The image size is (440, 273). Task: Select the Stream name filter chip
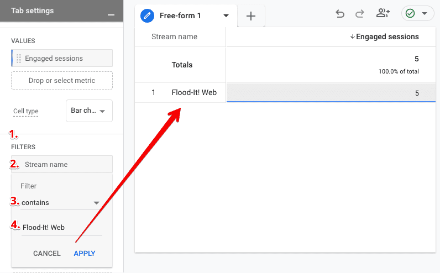62,165
